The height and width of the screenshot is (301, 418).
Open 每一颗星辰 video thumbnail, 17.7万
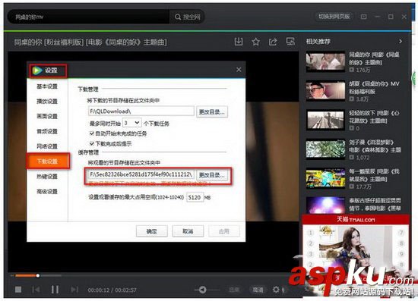coord(325,178)
